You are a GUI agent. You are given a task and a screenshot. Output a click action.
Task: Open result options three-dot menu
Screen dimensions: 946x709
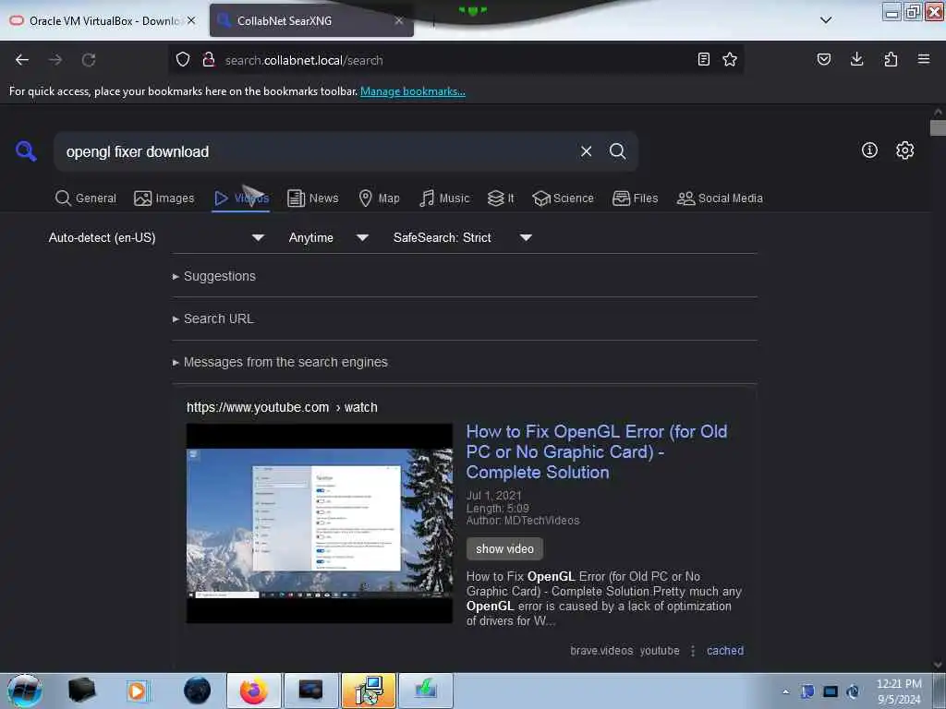point(693,651)
